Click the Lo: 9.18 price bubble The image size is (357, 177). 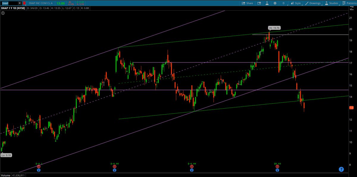[x=6, y=155]
